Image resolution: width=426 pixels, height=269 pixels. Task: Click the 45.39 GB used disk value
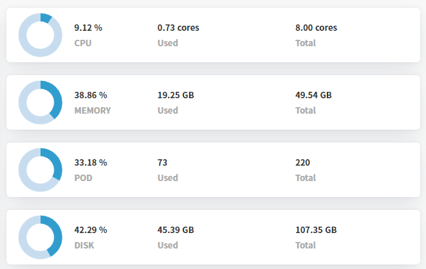click(x=176, y=230)
